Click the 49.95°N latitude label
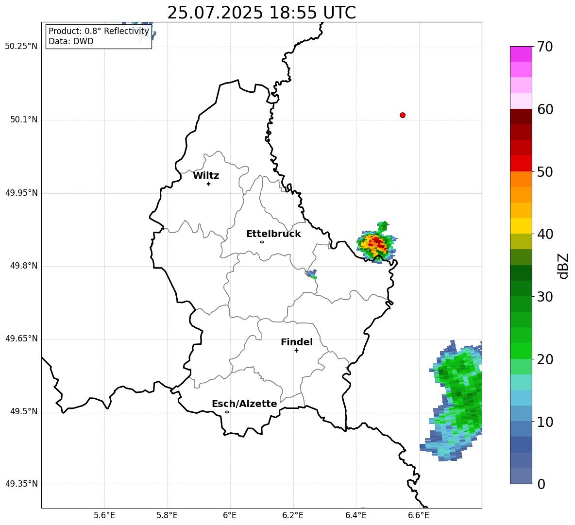Image resolution: width=575 pixels, height=525 pixels. [21, 193]
